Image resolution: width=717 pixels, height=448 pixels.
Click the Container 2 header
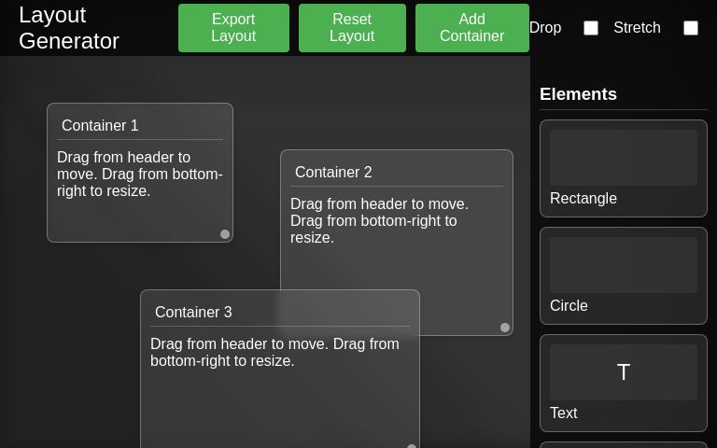click(x=397, y=172)
